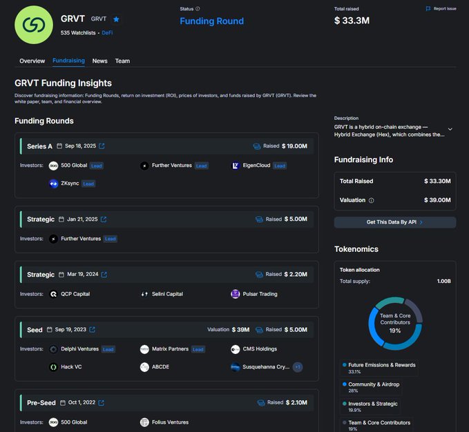This screenshot has height=432, width=469.
Task: Click the Seed valuation $ 39M value
Action: (240, 330)
